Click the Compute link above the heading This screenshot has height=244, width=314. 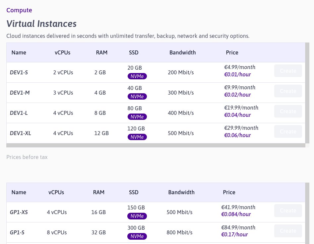[19, 10]
